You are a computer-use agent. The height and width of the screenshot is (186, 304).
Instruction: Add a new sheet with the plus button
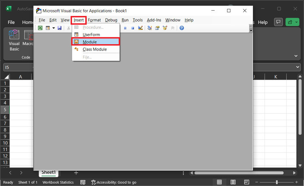[x=76, y=172]
